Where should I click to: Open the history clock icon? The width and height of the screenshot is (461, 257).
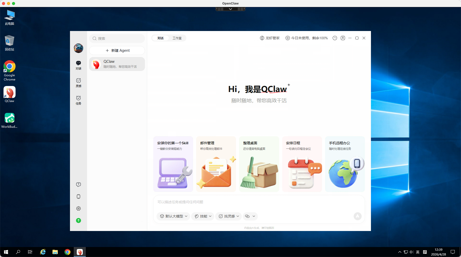pyautogui.click(x=335, y=38)
